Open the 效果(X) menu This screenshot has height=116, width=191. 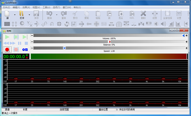tap(26, 7)
